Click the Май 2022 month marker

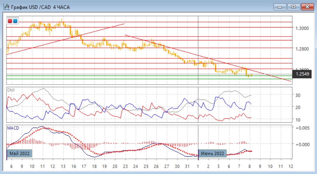click(x=20, y=153)
